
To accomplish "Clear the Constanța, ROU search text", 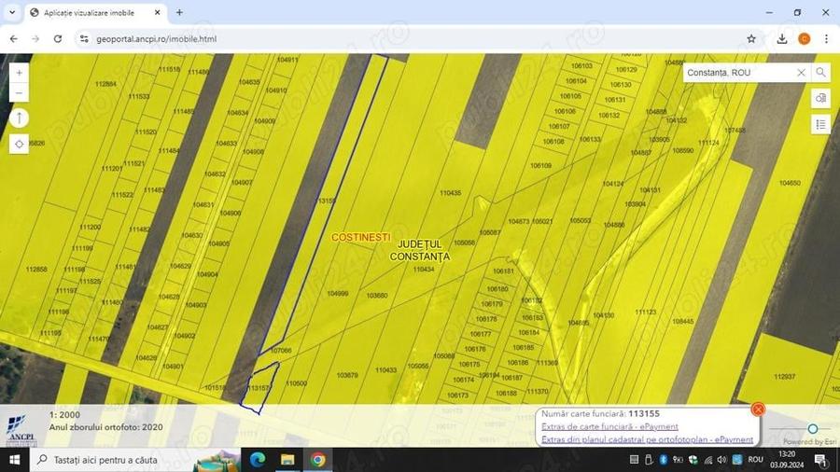I will [801, 72].
